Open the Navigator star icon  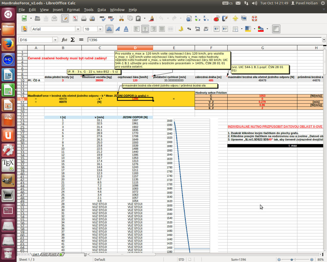[235, 18]
